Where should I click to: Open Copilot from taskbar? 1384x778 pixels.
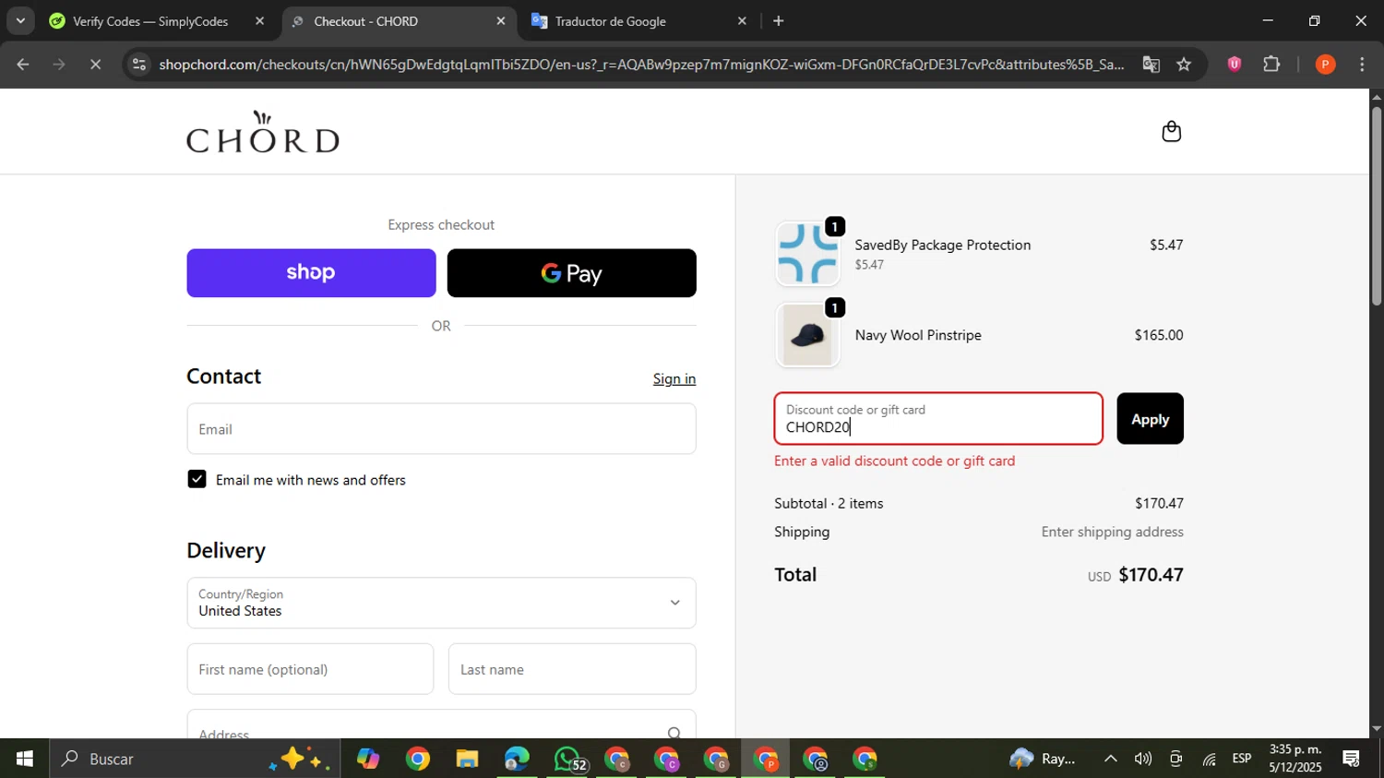coord(368,759)
